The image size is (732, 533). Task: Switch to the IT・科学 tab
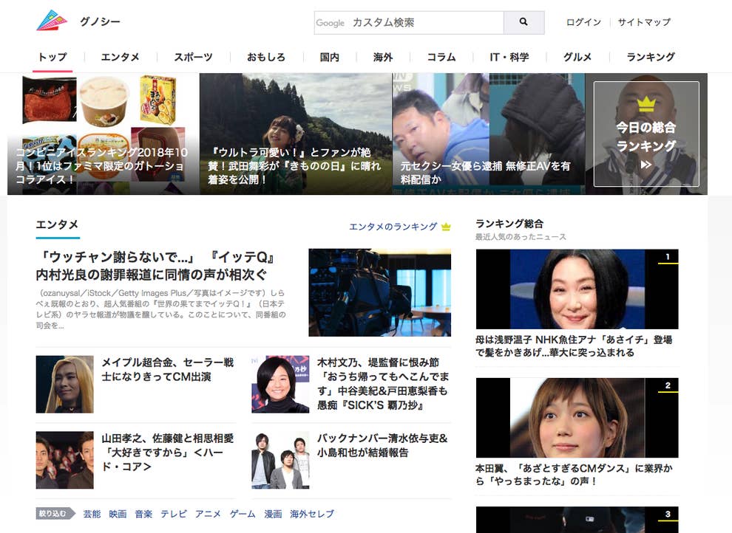pyautogui.click(x=509, y=57)
